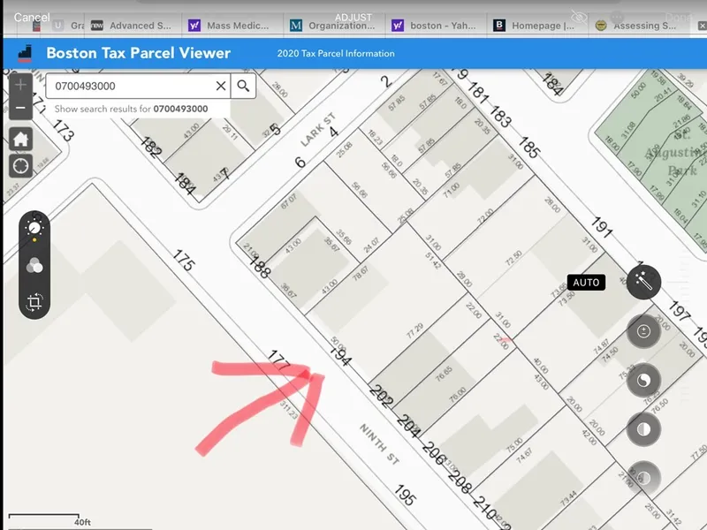
Task: Zoom in on the parcel map
Action: point(20,86)
